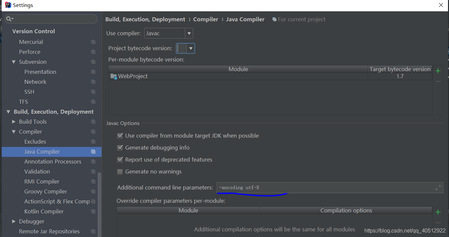The image size is (449, 237).
Task: Click the Compiler breadcrumb link
Action: [206, 19]
